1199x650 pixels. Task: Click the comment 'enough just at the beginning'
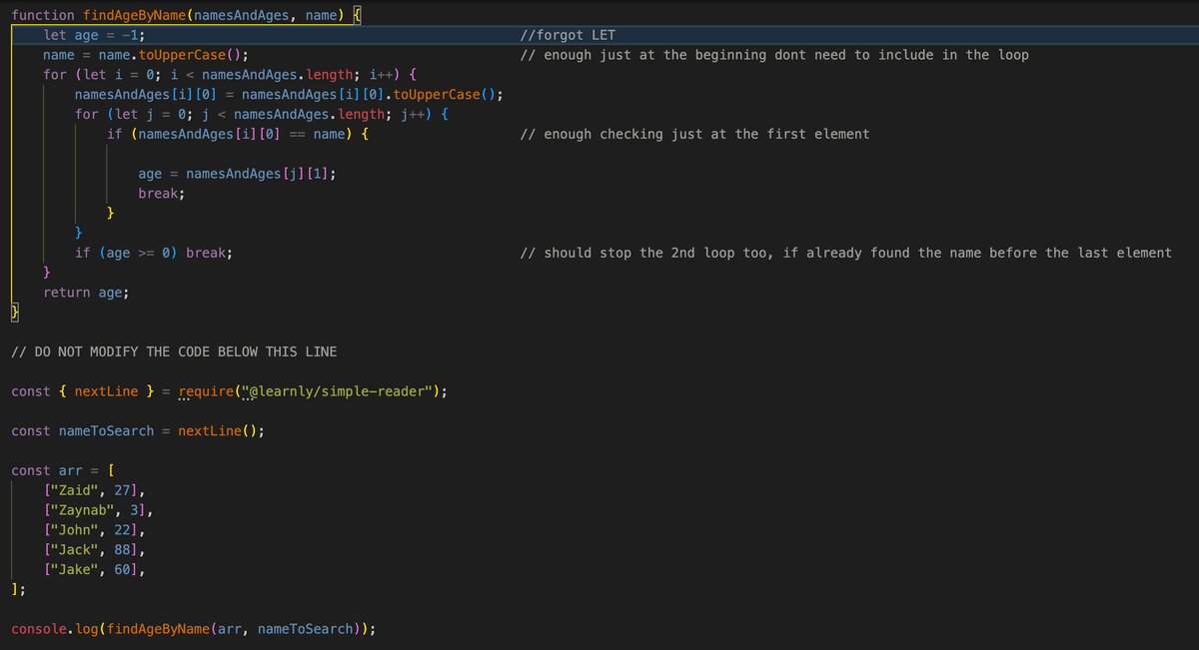pyautogui.click(x=774, y=55)
